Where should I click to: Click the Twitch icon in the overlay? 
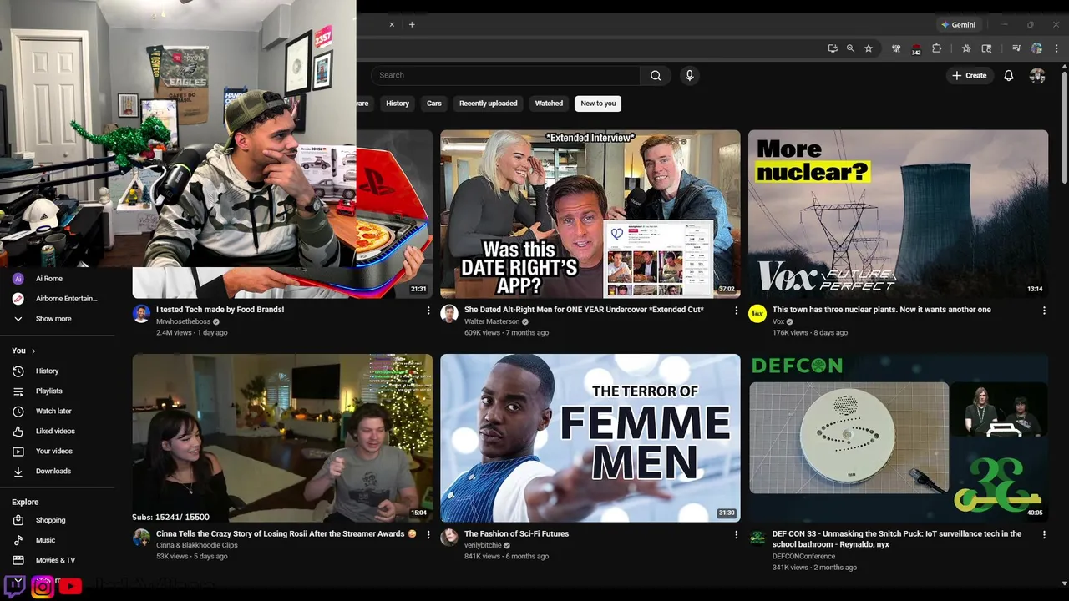14,586
